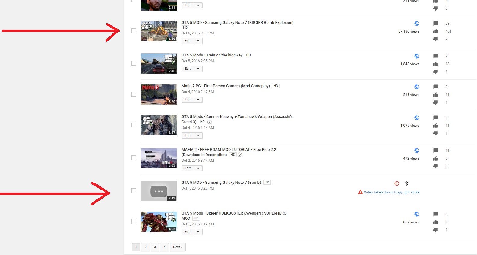Image resolution: width=477 pixels, height=255 pixels.
Task: Click thumbs-up icon for Train on the highway
Action: [x=436, y=64]
